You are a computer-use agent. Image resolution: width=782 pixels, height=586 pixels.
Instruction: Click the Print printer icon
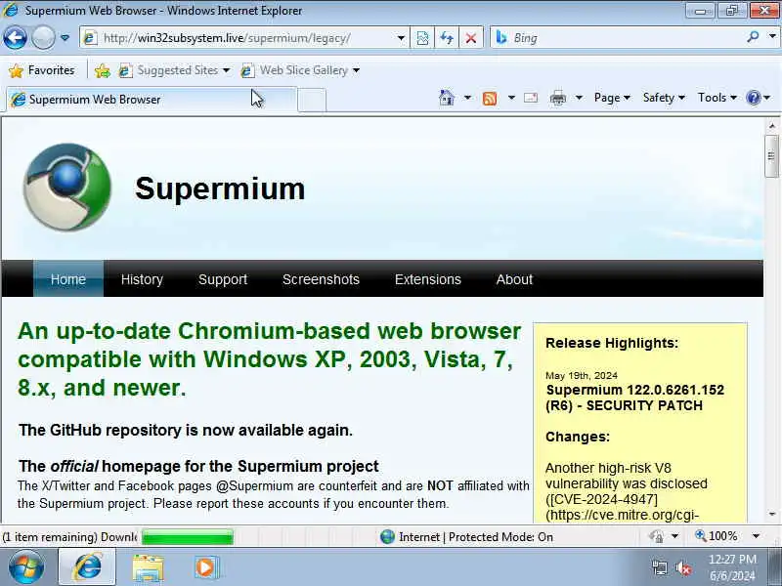coord(557,99)
